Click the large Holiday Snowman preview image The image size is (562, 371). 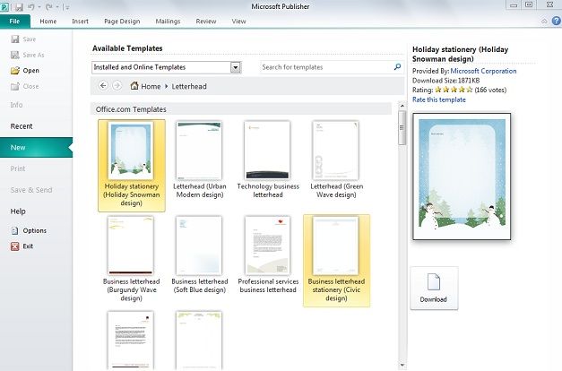pos(462,177)
